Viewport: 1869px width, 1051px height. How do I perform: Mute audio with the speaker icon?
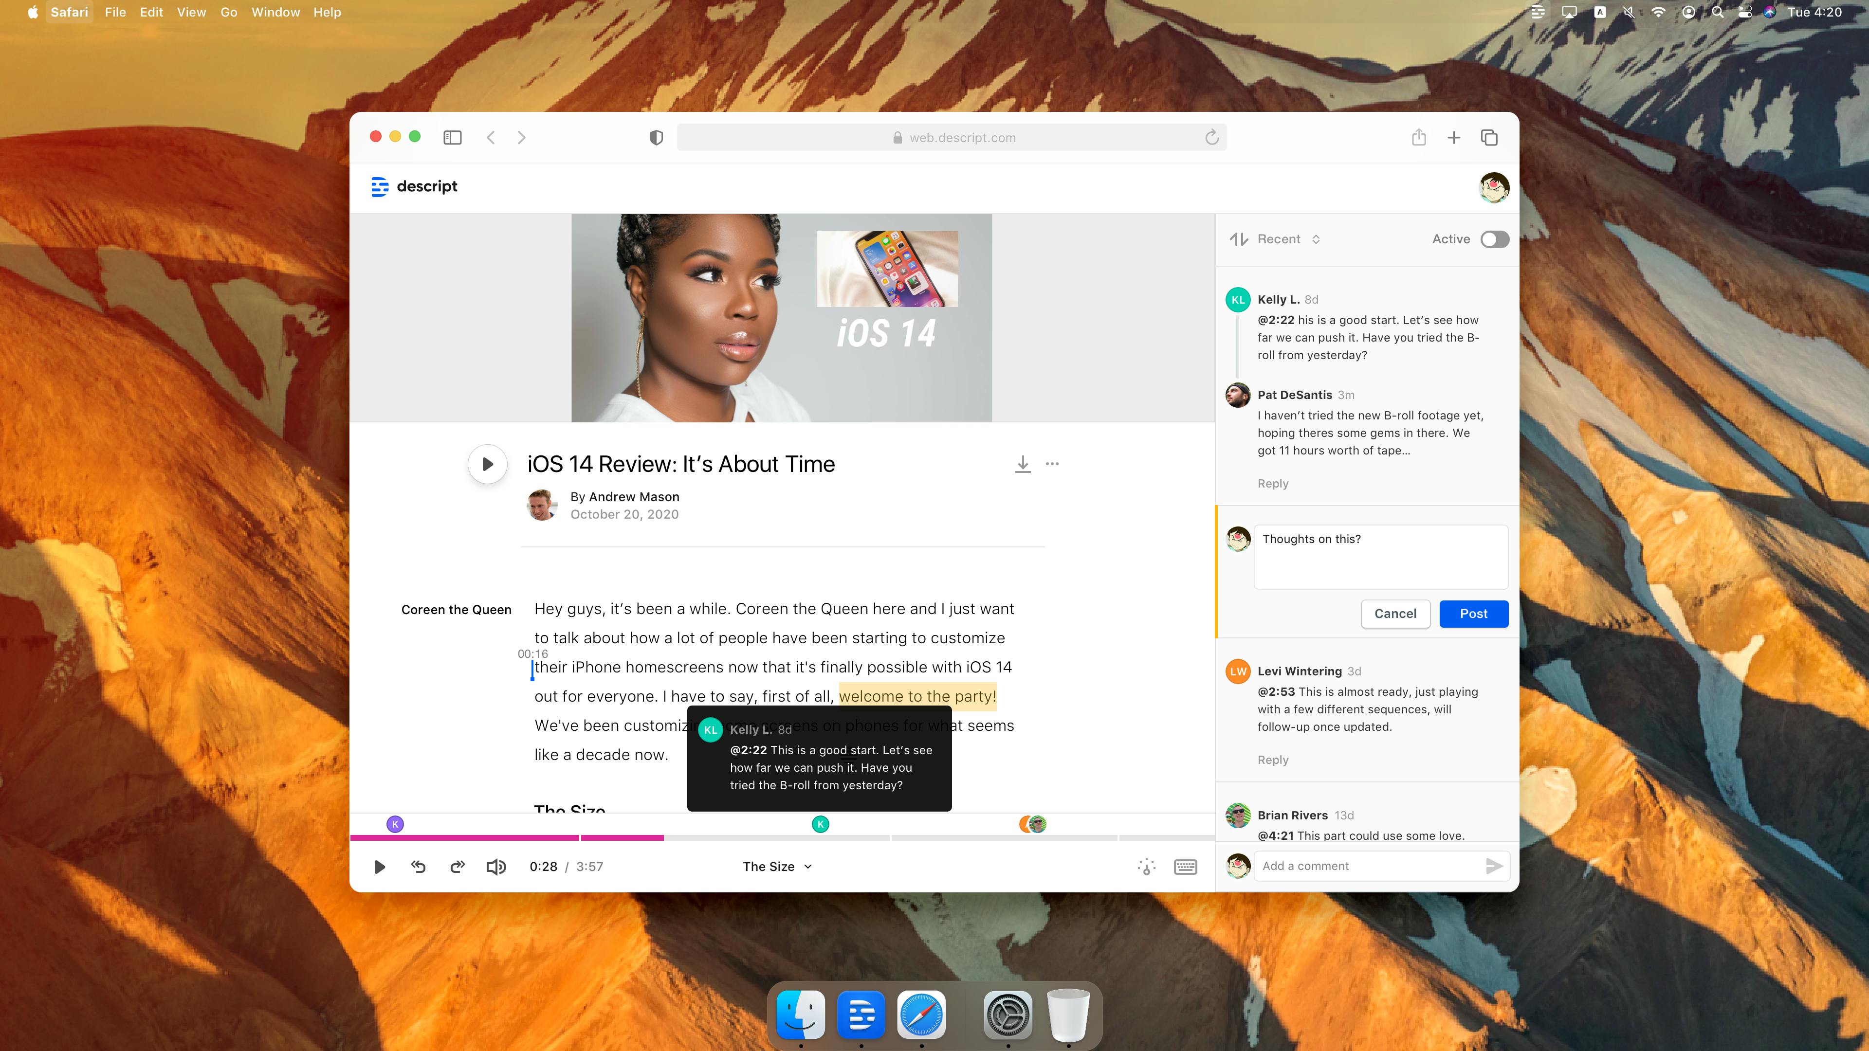(496, 867)
